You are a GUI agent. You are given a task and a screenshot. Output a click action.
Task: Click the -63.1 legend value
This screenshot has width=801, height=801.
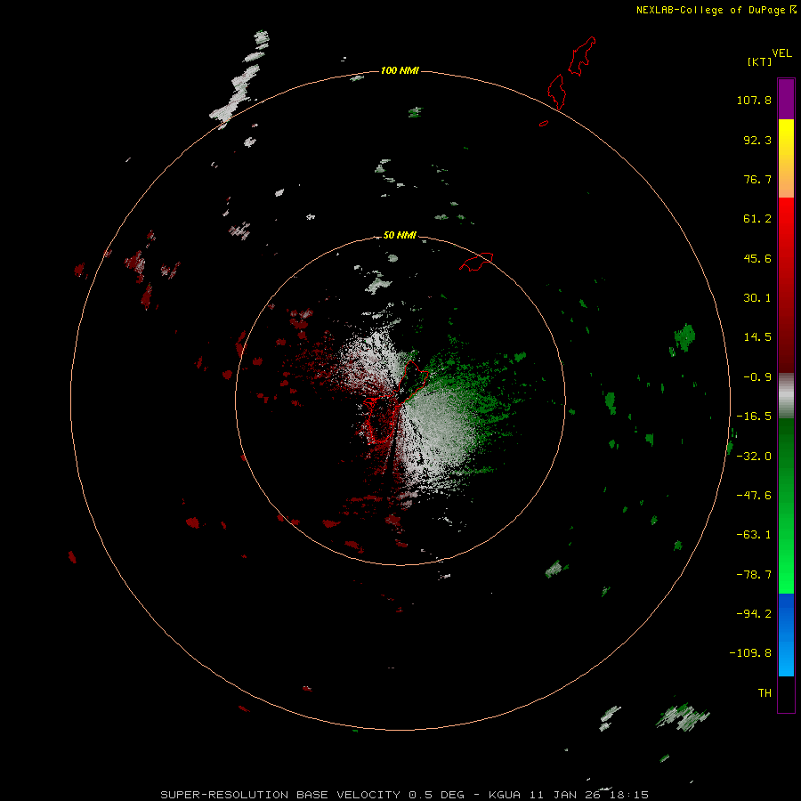754,535
